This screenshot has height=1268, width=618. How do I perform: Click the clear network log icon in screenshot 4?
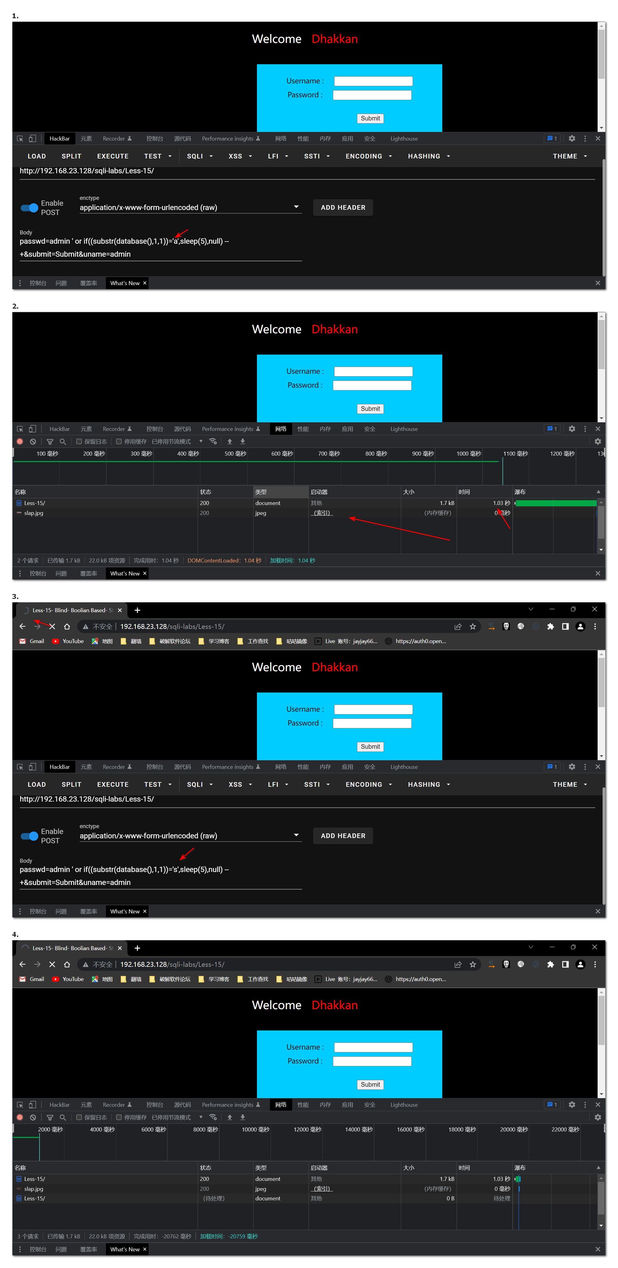click(33, 1117)
